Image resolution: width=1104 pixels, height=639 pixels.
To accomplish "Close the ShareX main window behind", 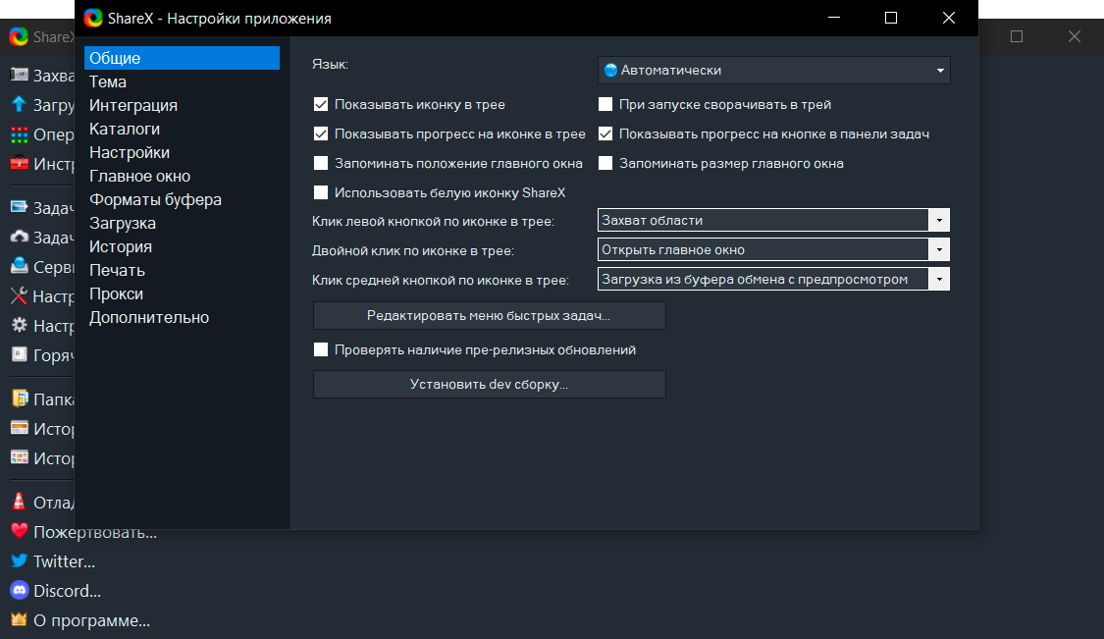I will (1074, 36).
